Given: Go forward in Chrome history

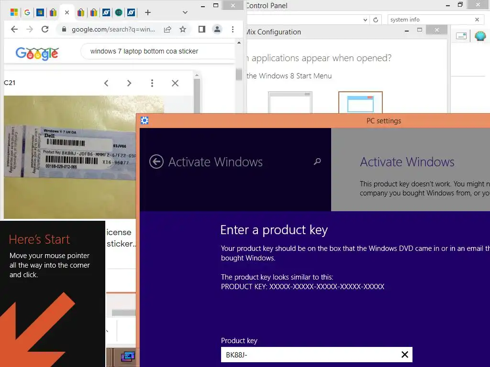Looking at the screenshot, I should point(30,29).
